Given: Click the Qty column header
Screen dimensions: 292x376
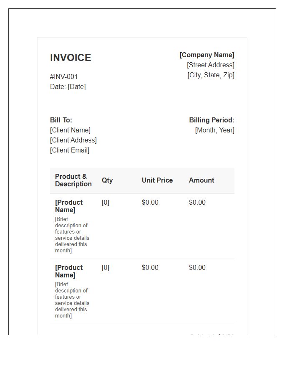Looking at the screenshot, I should point(107,180).
